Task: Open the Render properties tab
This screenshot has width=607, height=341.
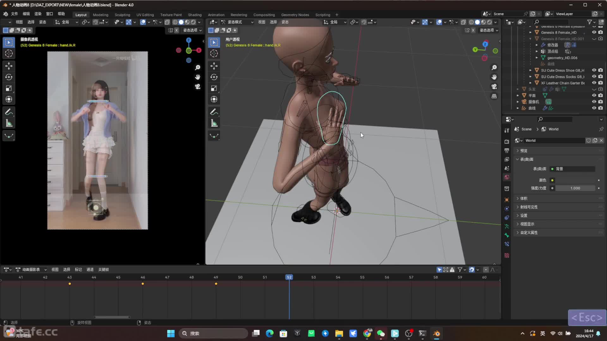Action: 507,141
